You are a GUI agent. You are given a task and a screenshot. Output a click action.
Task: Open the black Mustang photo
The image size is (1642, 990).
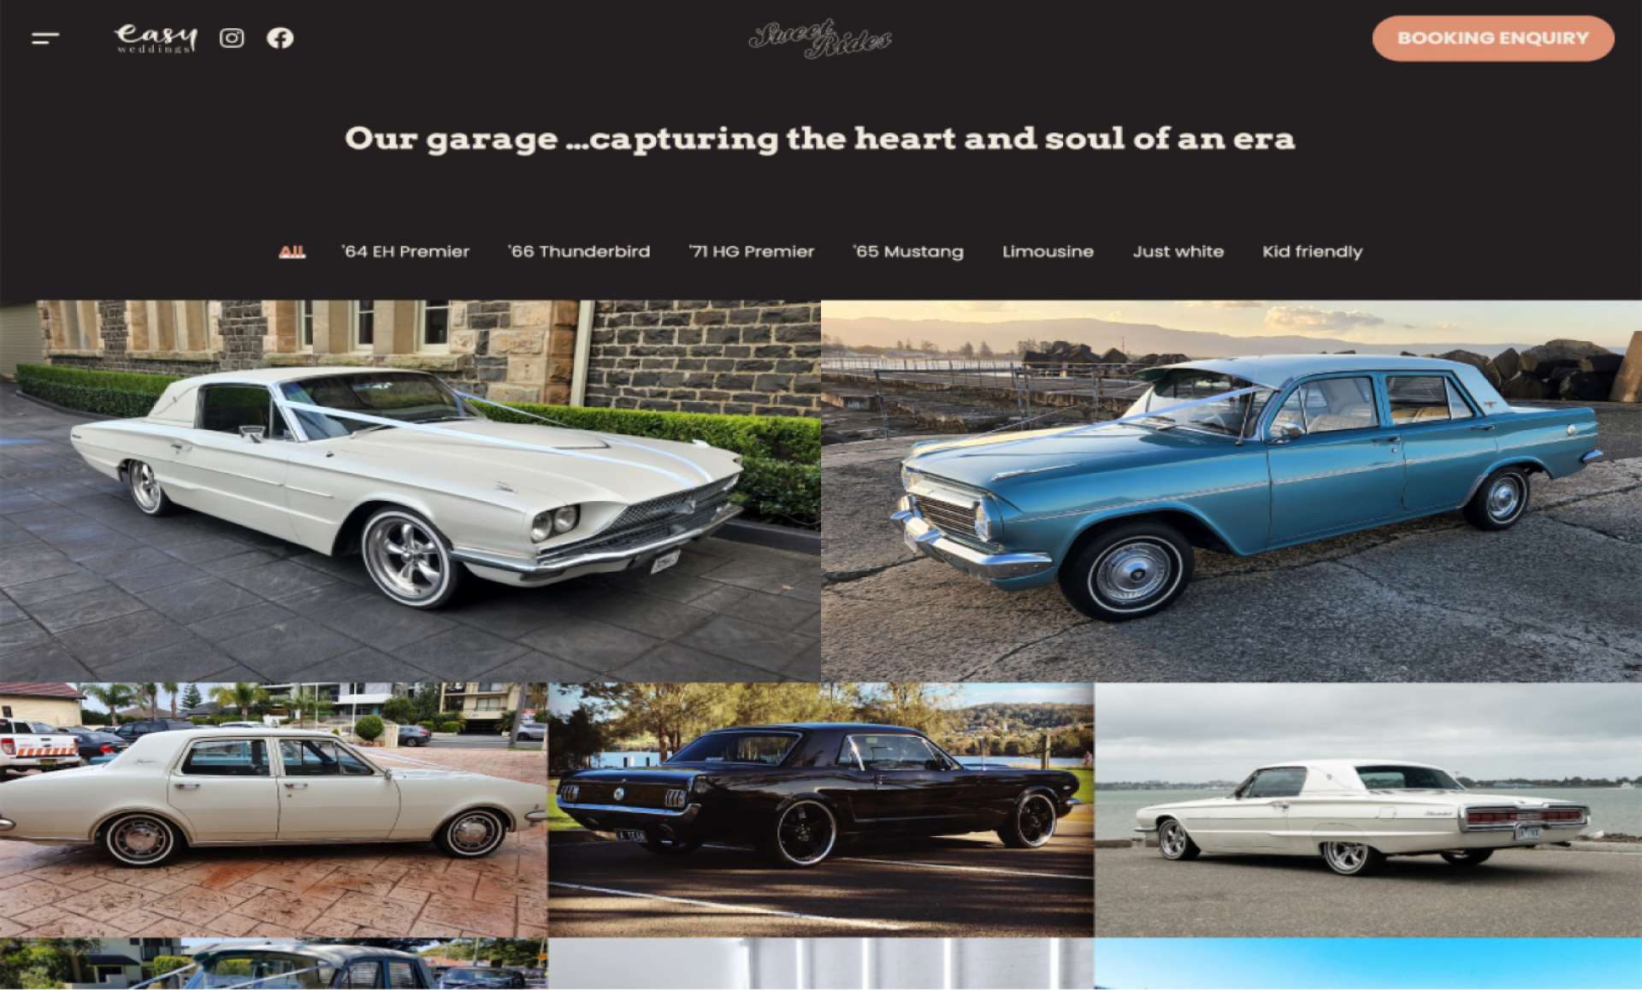pos(821,810)
